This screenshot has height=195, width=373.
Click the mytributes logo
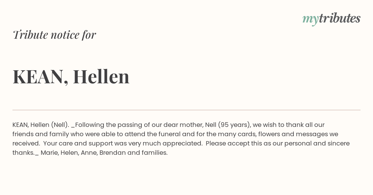point(331,19)
